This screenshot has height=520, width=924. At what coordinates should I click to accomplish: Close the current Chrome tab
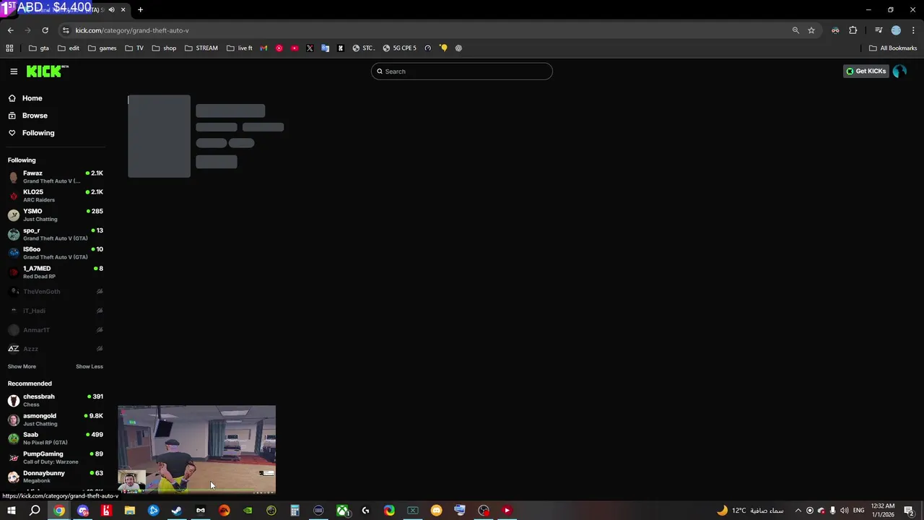point(123,9)
